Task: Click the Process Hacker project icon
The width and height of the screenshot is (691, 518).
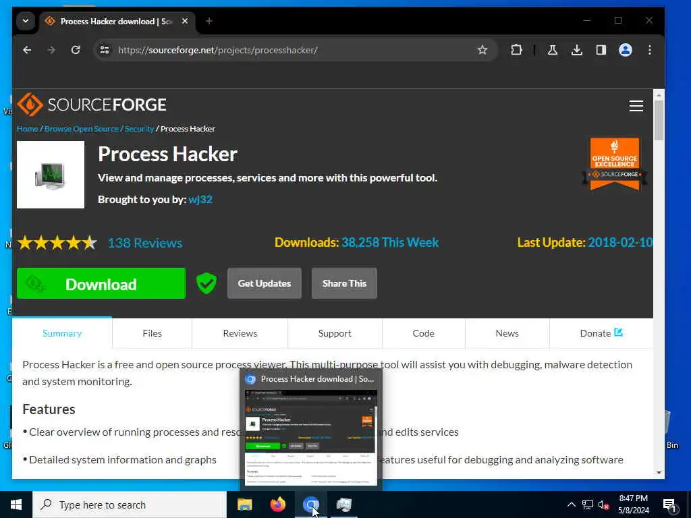Action: tap(51, 175)
